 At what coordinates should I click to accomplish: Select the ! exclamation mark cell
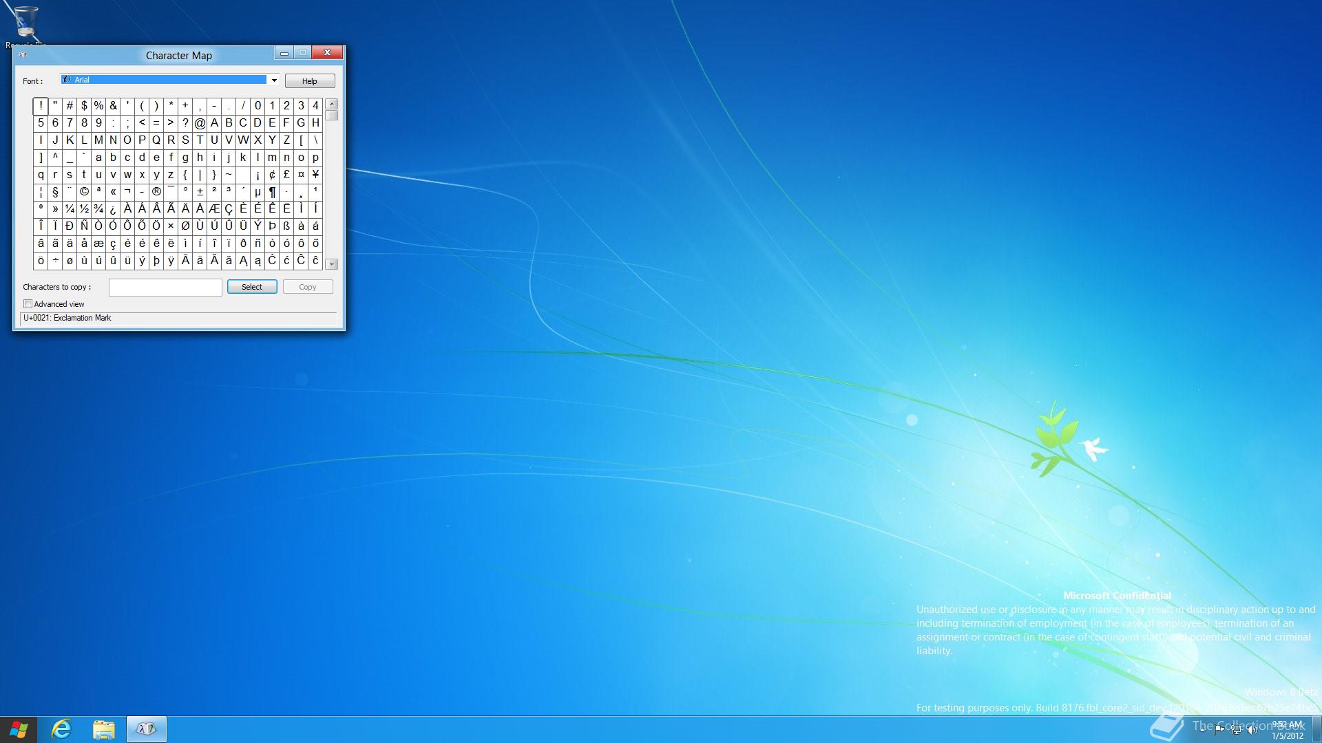pyautogui.click(x=41, y=106)
